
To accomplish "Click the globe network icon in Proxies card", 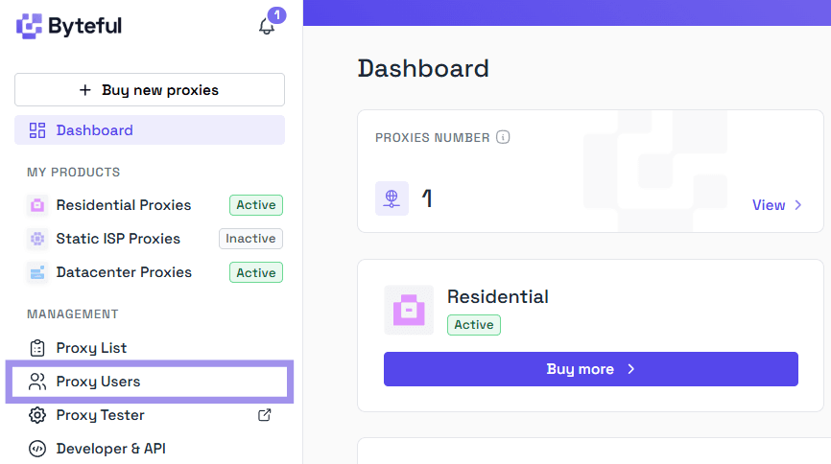I will click(392, 198).
